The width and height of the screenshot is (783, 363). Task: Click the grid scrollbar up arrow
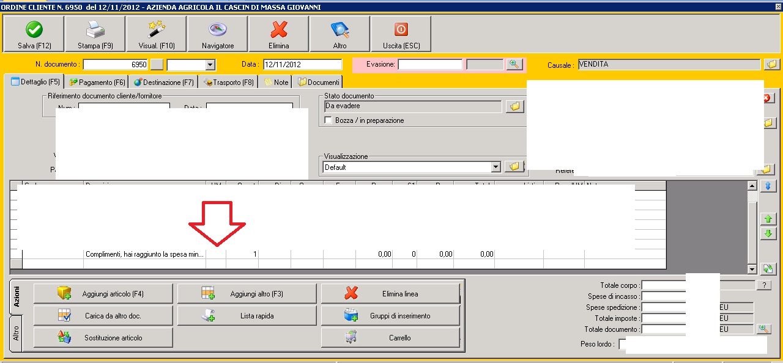coord(752,185)
